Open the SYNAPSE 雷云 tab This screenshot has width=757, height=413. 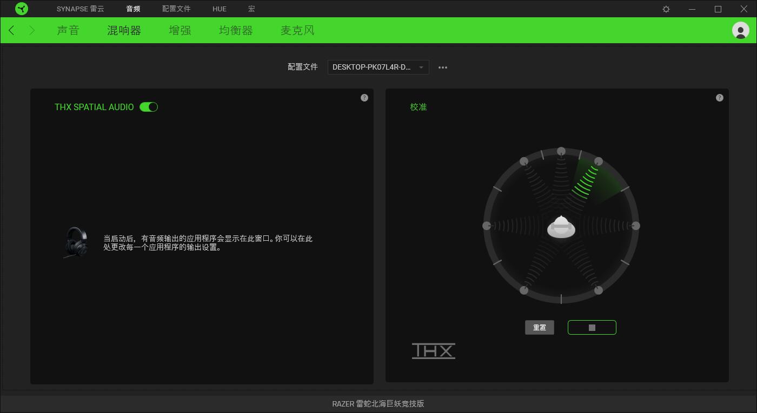(x=81, y=9)
